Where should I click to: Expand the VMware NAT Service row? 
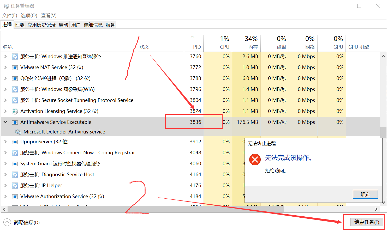[5, 68]
